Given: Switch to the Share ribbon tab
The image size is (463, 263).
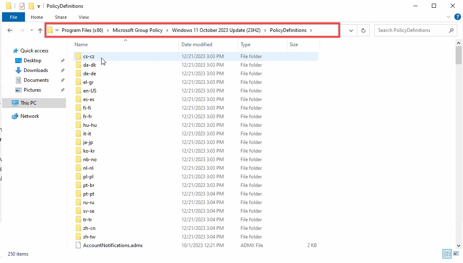Looking at the screenshot, I should (61, 17).
